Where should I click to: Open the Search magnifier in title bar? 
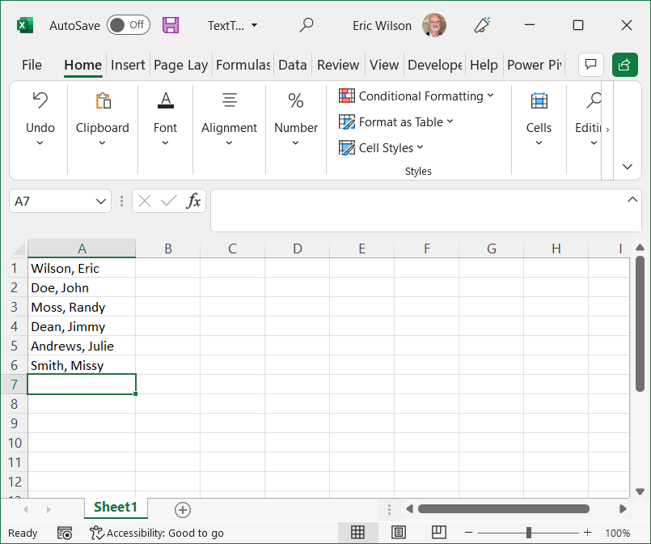(306, 25)
